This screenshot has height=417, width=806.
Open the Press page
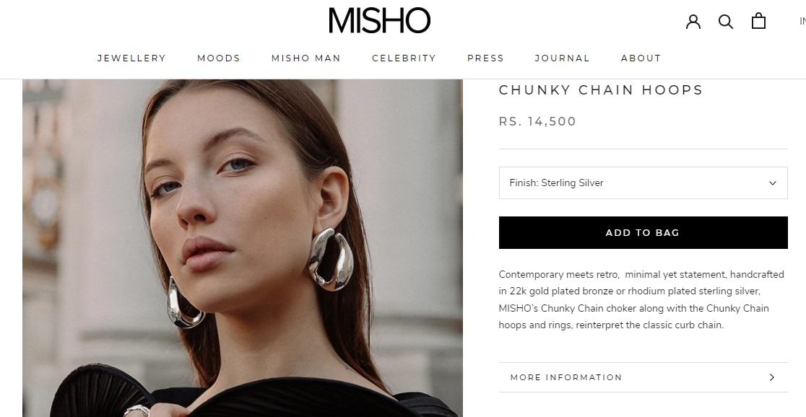click(485, 58)
